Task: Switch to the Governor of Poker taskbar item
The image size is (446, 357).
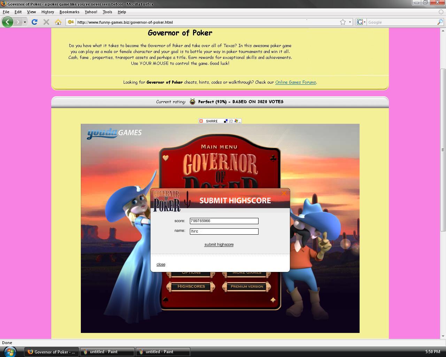Action: 51,352
